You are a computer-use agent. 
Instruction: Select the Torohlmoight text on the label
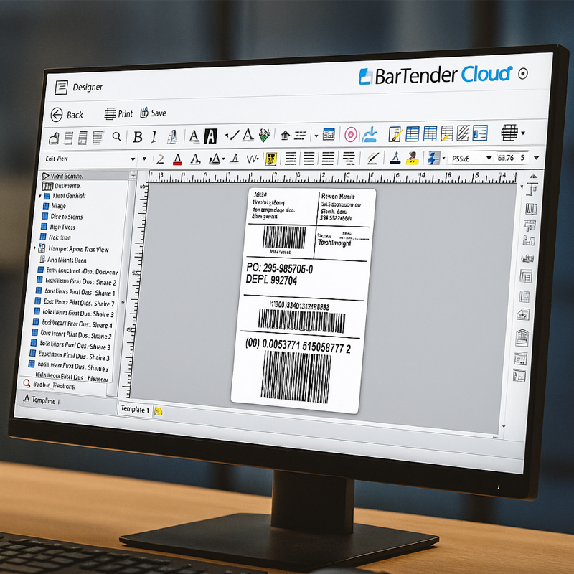[x=334, y=243]
